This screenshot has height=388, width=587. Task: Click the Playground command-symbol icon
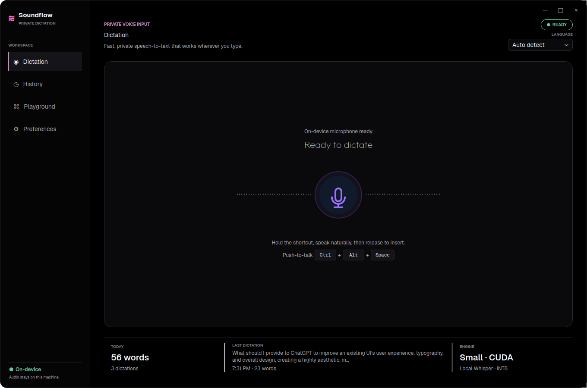click(x=16, y=106)
